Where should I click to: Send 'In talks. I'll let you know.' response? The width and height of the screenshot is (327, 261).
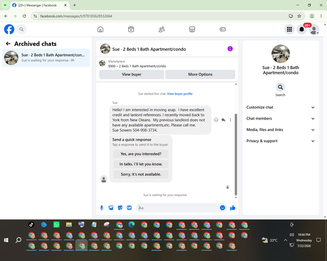point(141,164)
